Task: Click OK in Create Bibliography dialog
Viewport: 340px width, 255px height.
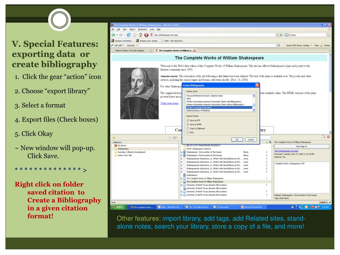Action: coord(237,139)
